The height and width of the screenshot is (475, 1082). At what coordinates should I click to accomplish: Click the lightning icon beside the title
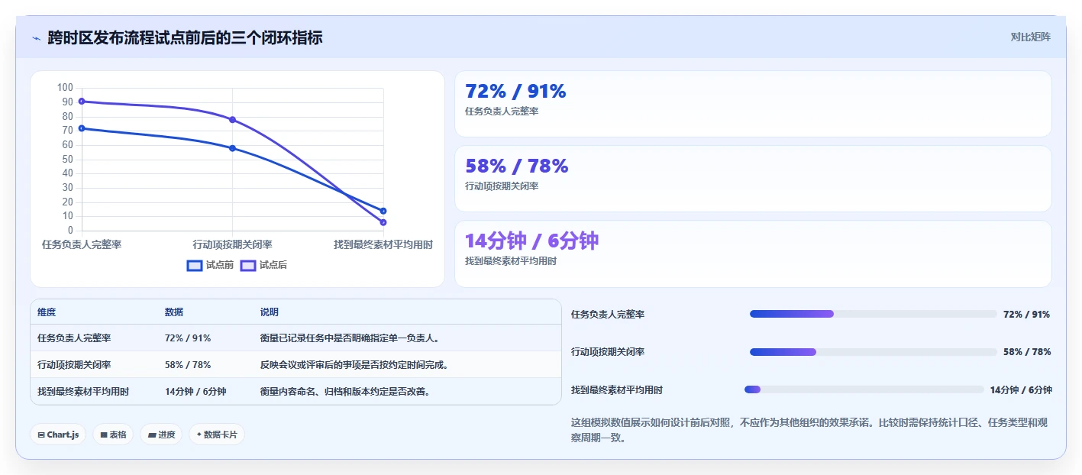click(36, 38)
